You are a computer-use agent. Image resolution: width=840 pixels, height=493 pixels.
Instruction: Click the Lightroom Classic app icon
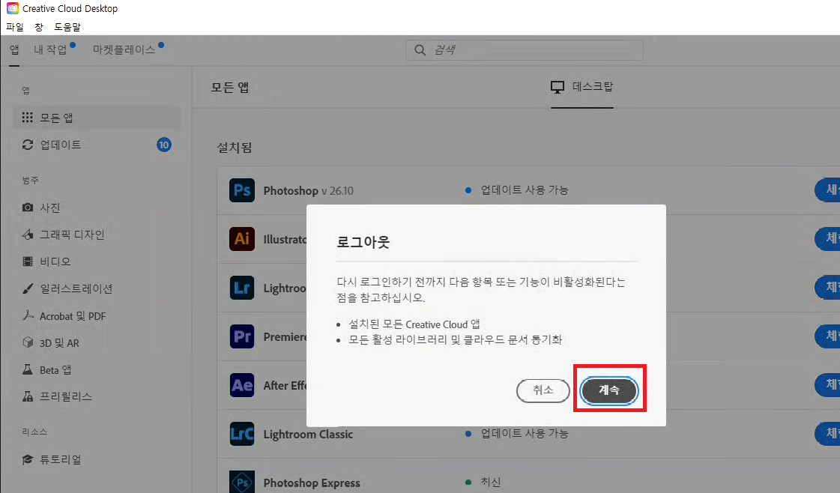(x=241, y=434)
